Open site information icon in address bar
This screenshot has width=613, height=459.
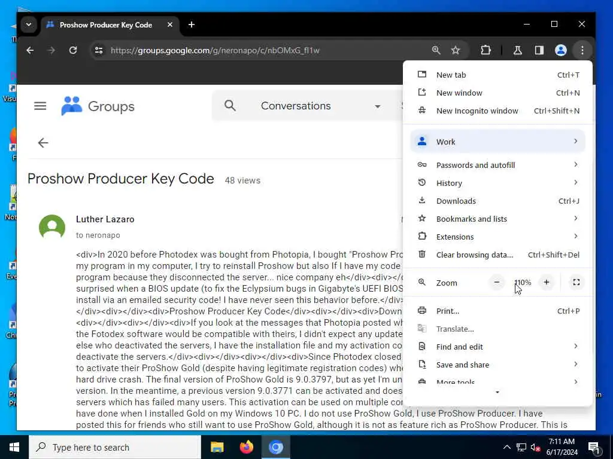99,50
